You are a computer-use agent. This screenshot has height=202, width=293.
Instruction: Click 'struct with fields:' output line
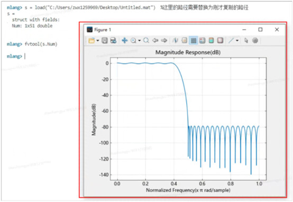coord(36,20)
